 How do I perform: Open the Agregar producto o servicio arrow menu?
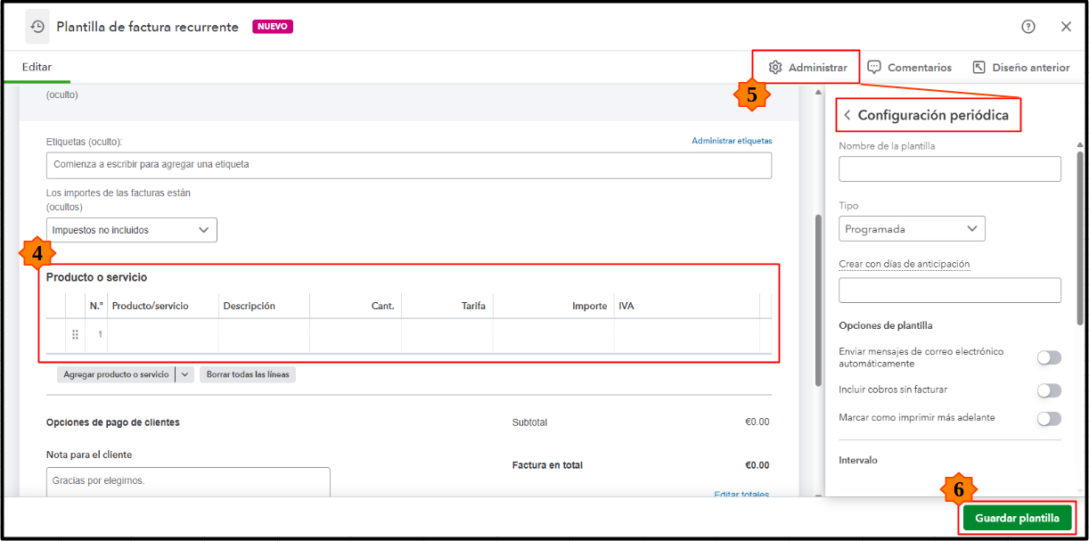coord(185,375)
